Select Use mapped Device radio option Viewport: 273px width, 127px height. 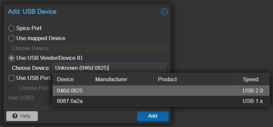click(11, 38)
